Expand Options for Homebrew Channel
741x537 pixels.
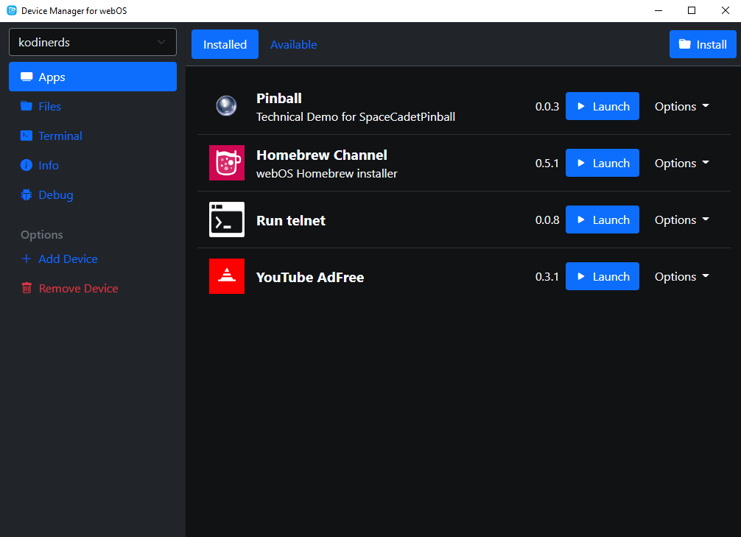681,163
